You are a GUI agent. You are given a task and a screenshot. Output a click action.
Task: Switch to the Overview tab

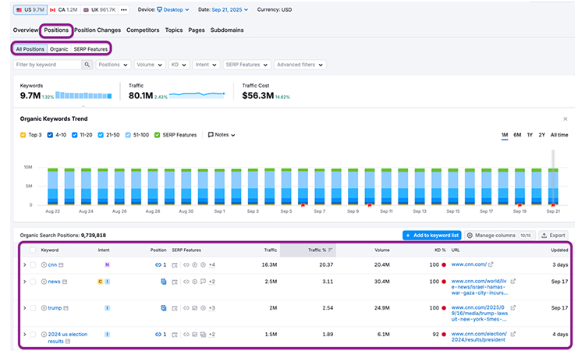pyautogui.click(x=26, y=30)
